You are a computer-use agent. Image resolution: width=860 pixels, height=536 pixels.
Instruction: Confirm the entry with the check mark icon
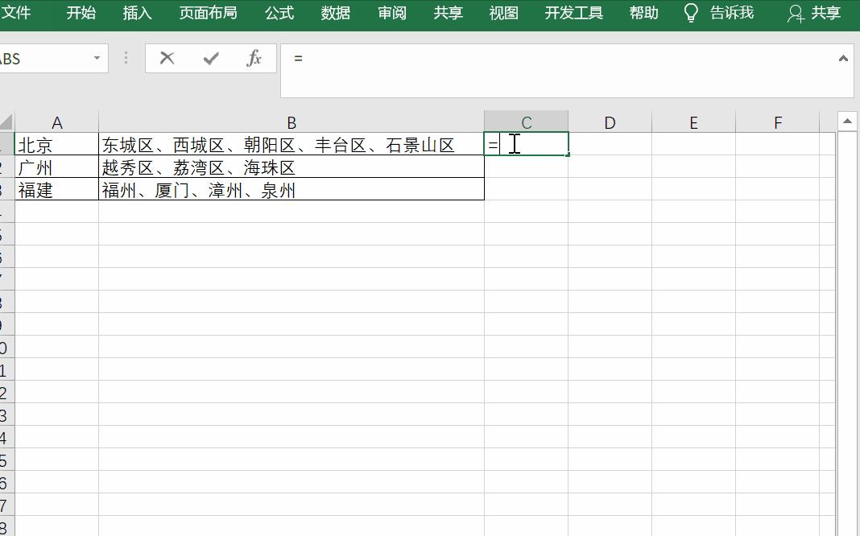(x=210, y=58)
